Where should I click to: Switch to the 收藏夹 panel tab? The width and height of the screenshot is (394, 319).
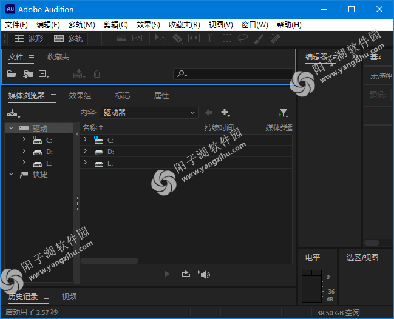point(58,57)
